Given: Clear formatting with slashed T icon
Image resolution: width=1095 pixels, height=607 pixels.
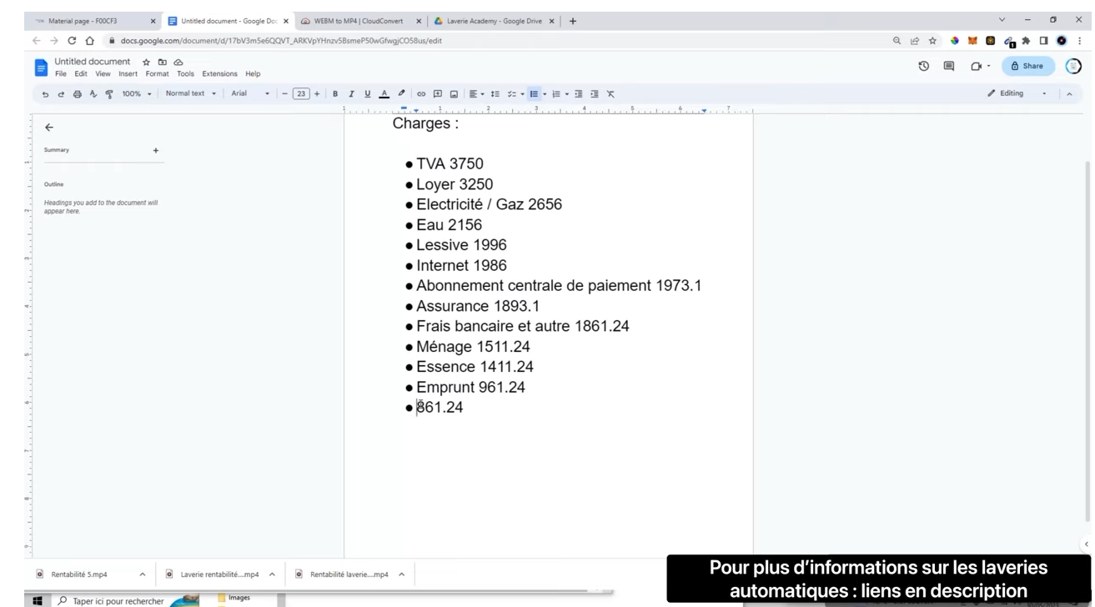Looking at the screenshot, I should point(610,94).
